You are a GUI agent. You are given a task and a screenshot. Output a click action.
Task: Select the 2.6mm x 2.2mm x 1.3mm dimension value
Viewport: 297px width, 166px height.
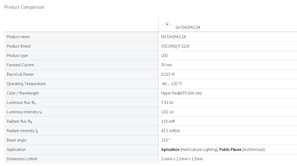coord(182,159)
